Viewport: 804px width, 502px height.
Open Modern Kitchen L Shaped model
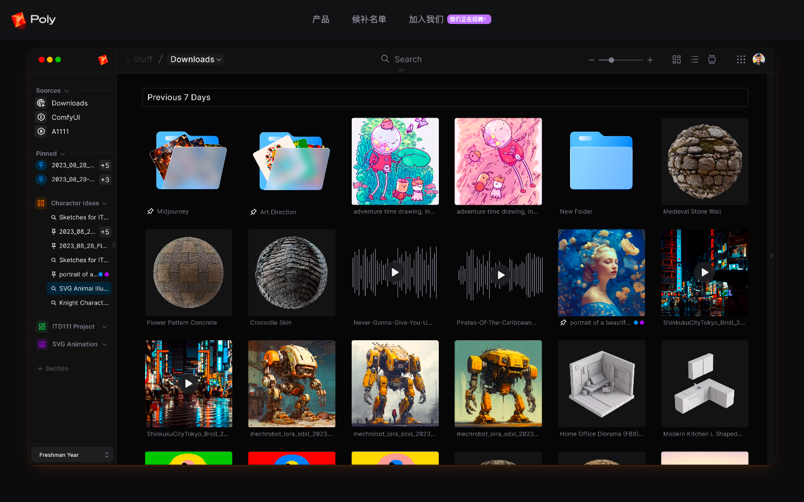pos(705,384)
